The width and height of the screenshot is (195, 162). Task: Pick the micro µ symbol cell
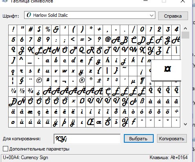point(133,81)
